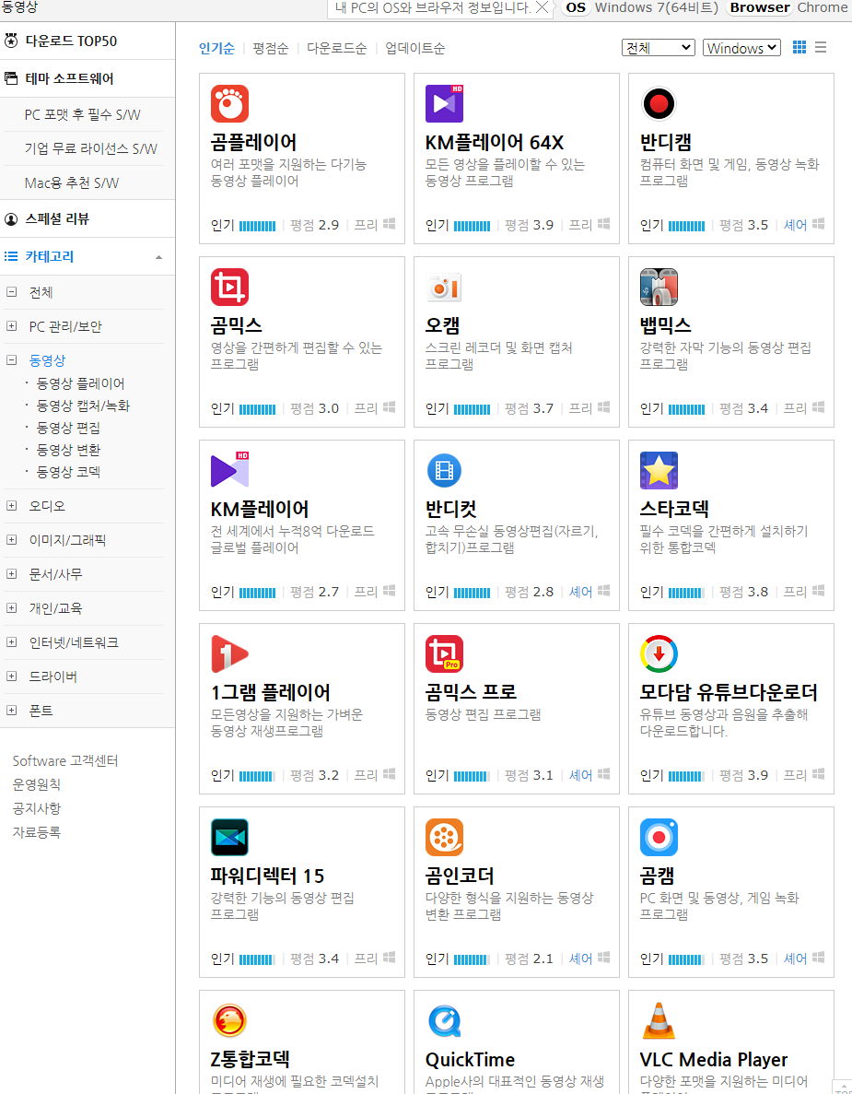852x1094 pixels.
Task: Expand the 이미지/그래픽 category
Action: tap(11, 539)
